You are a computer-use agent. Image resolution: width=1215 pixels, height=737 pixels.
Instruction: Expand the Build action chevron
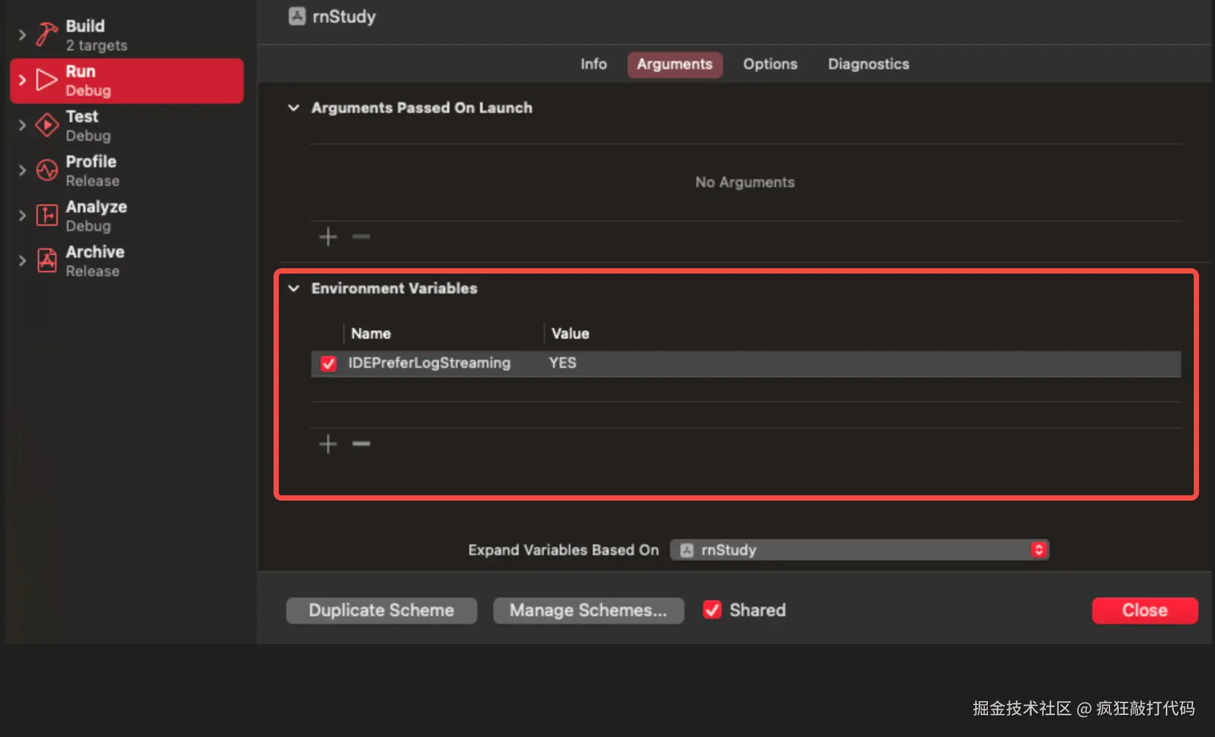click(x=22, y=35)
